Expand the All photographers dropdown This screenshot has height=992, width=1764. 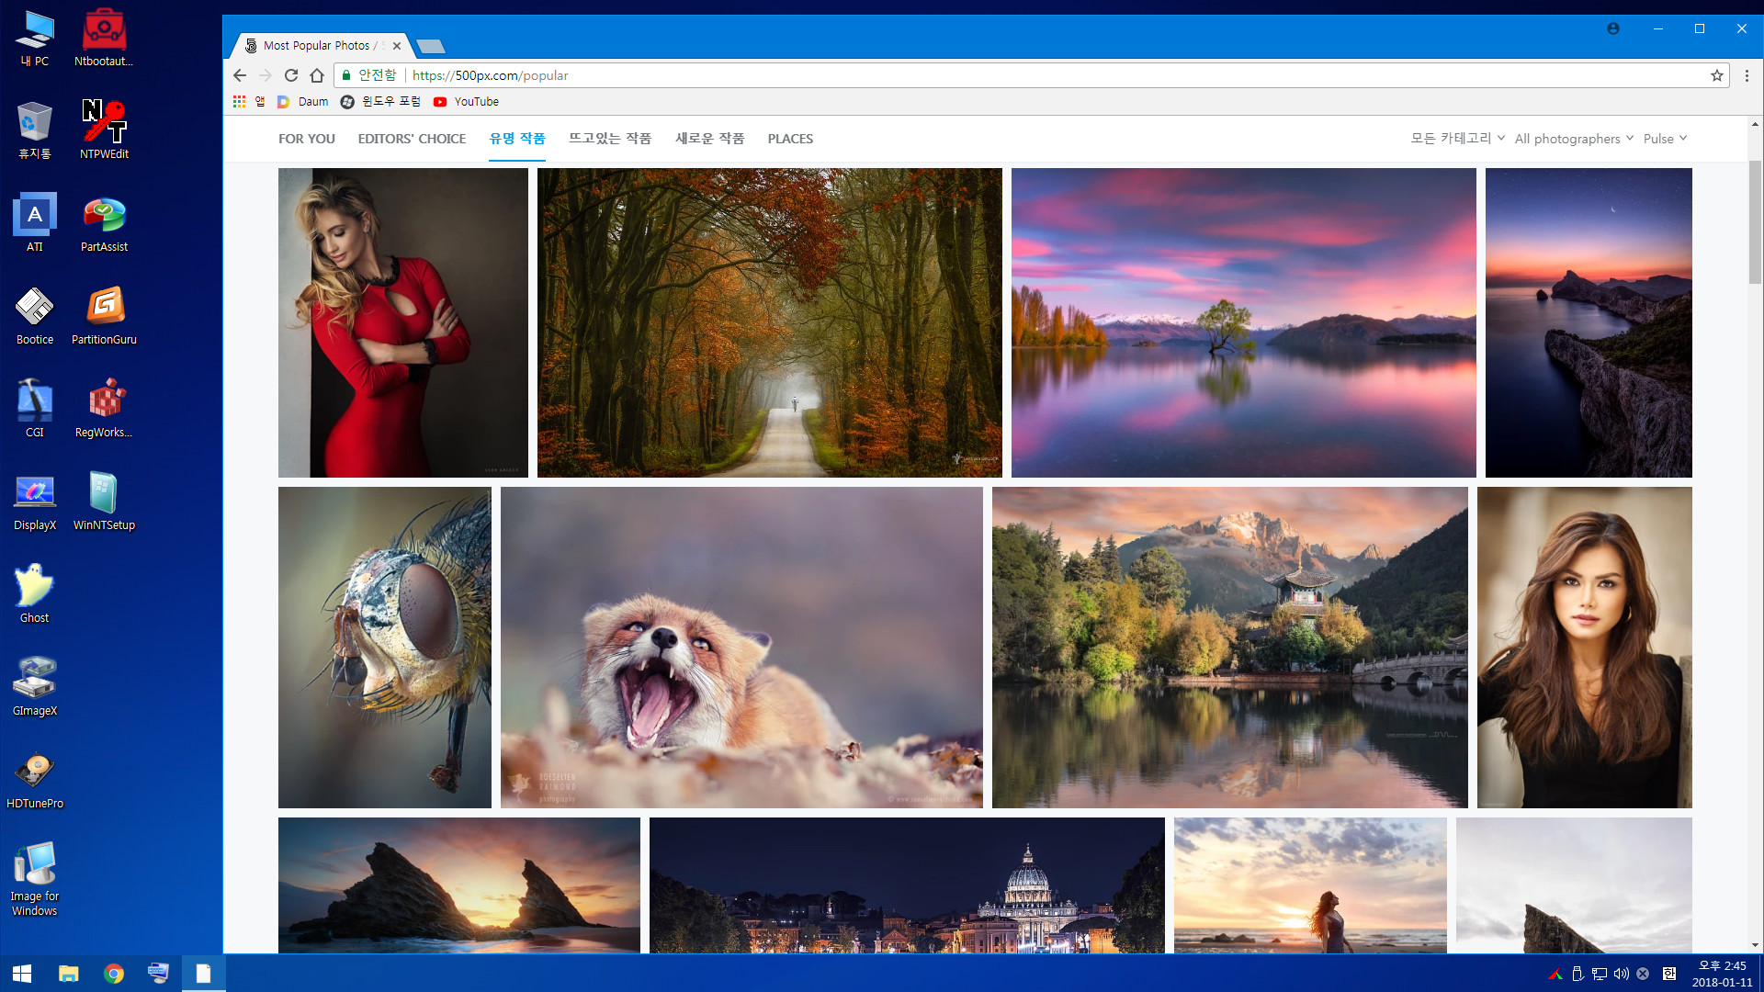[1574, 139]
